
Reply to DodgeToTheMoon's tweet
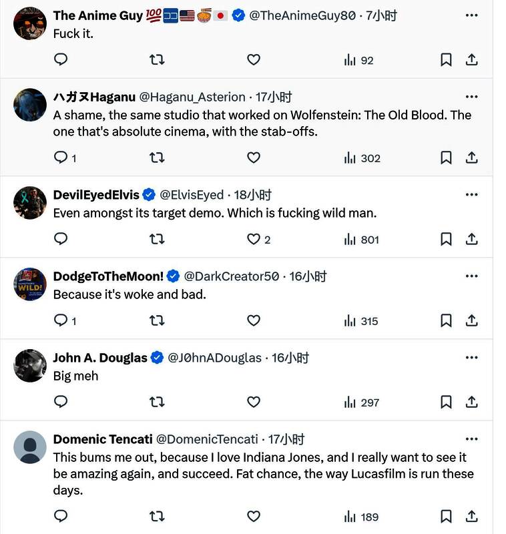61,321
